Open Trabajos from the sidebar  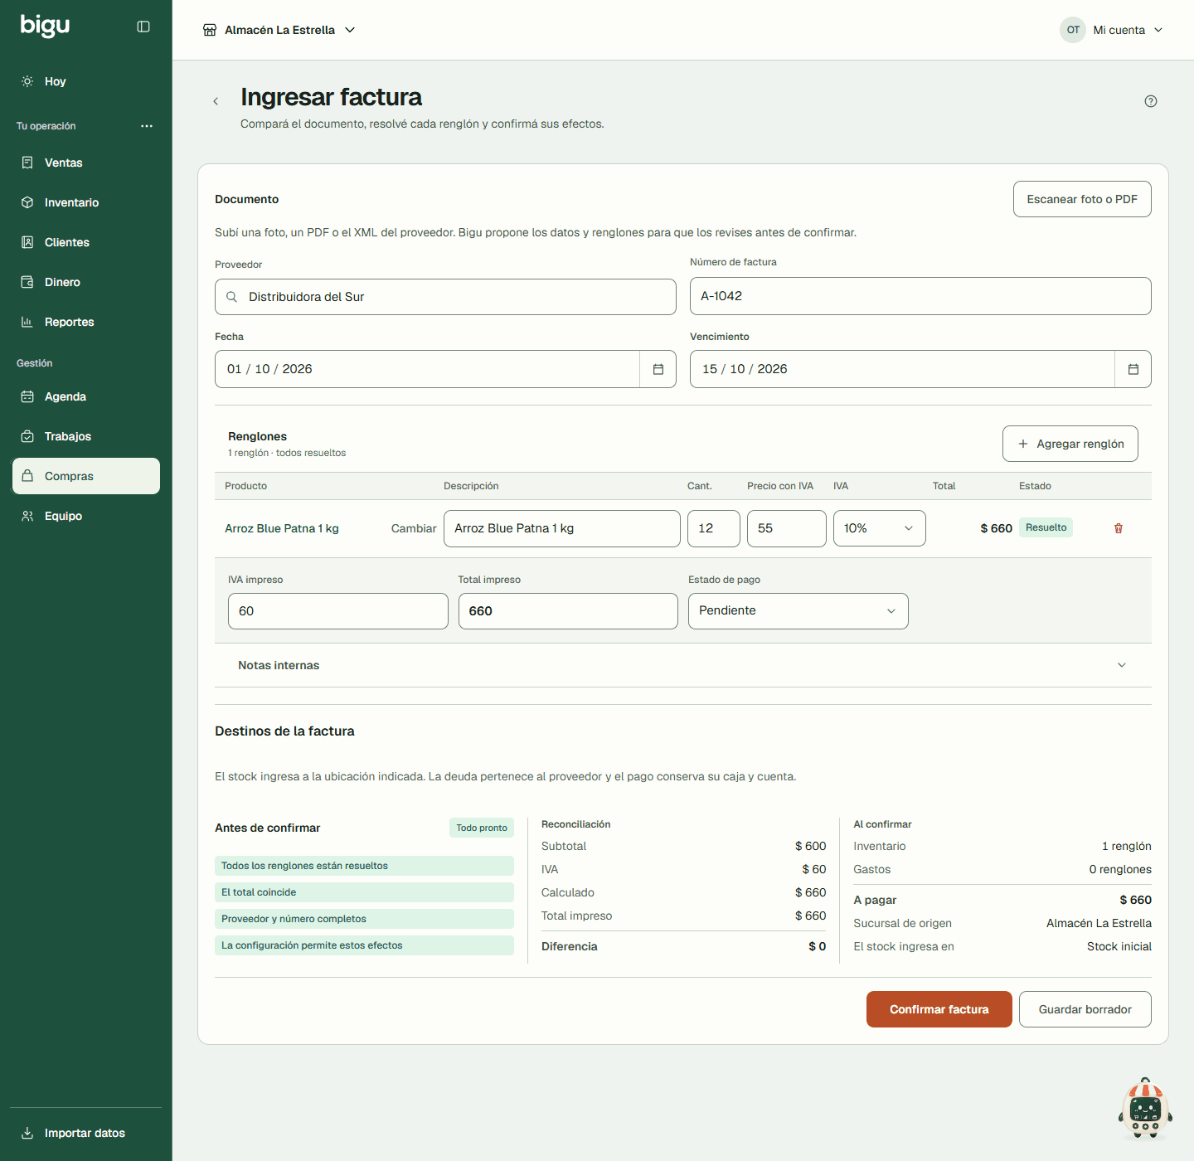(x=86, y=436)
